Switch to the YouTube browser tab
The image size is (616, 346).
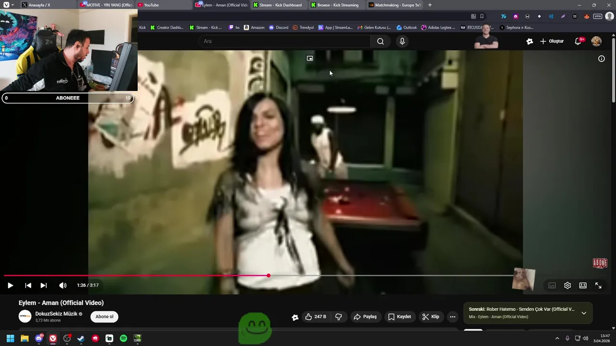164,5
